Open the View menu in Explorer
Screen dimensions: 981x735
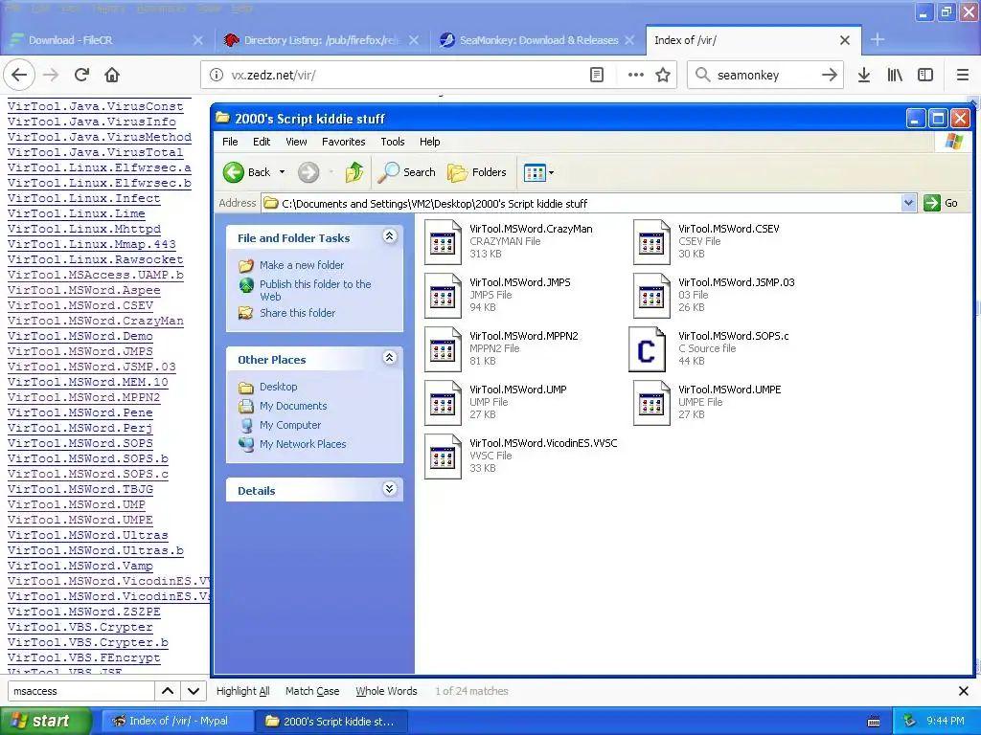(297, 142)
